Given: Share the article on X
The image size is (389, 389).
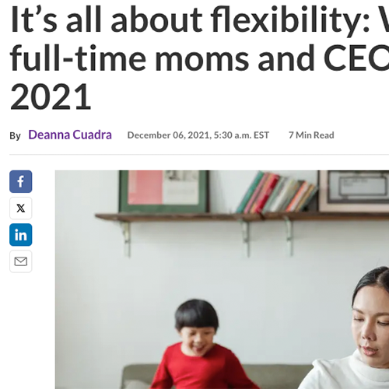Looking at the screenshot, I should (x=21, y=208).
